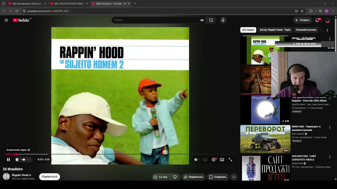Pause the video playback
Screen dimensions: 337x189
pyautogui.click(x=8, y=160)
